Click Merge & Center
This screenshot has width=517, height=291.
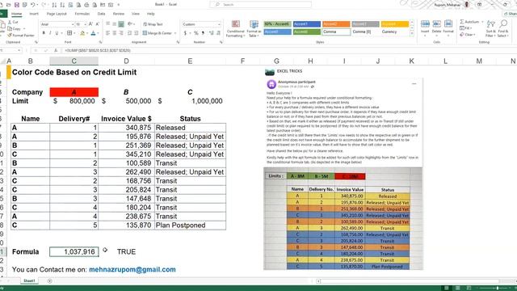[158, 33]
